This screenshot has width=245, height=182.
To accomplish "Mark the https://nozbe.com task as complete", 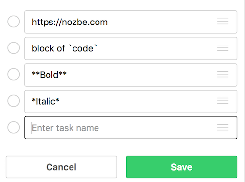I will click(x=14, y=22).
